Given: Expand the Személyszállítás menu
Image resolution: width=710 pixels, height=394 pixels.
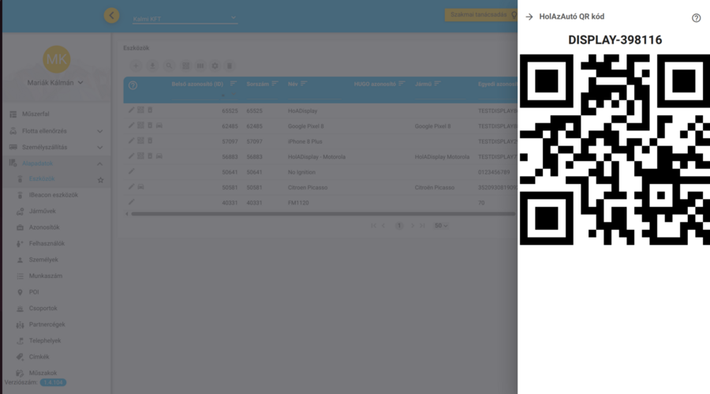Looking at the screenshot, I should 56,148.
